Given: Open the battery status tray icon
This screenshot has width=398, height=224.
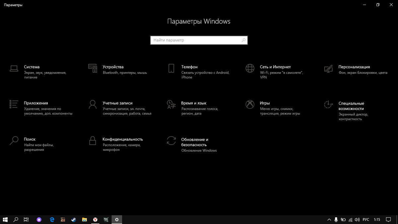Looking at the screenshot, I should tap(343, 219).
